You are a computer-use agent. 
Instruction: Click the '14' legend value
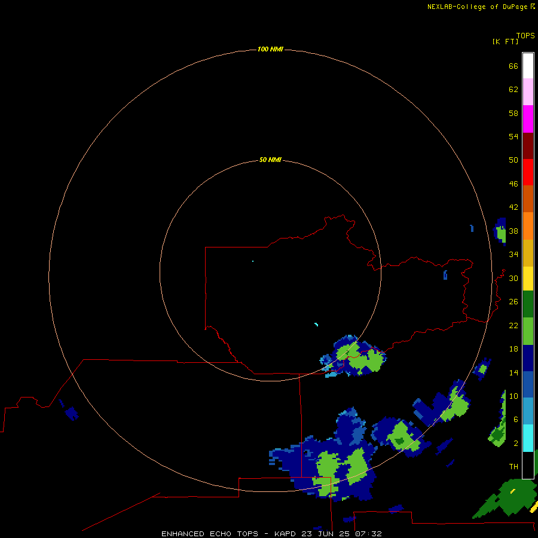click(513, 372)
